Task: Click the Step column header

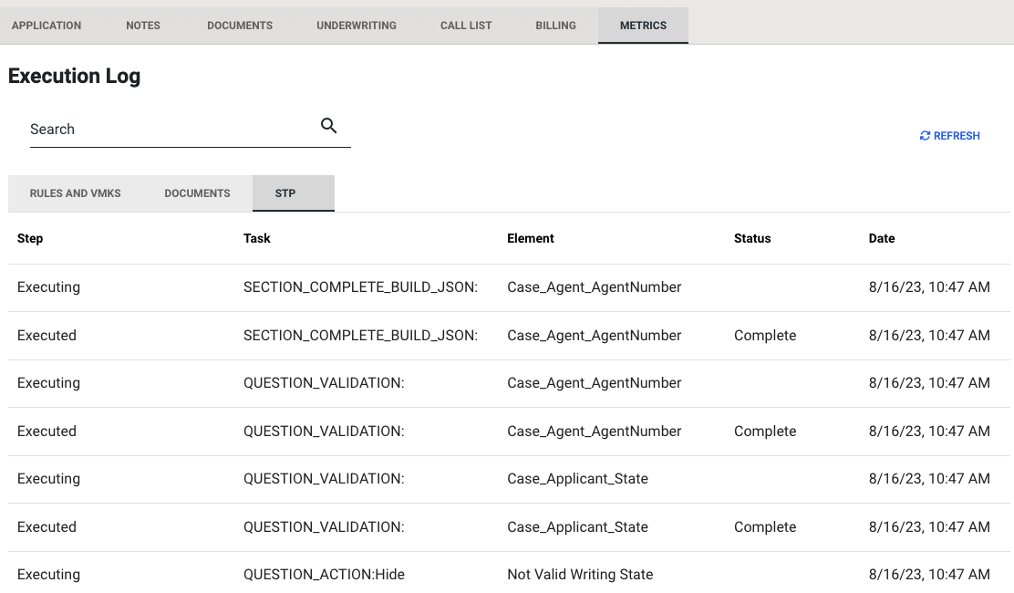Action: tap(30, 238)
